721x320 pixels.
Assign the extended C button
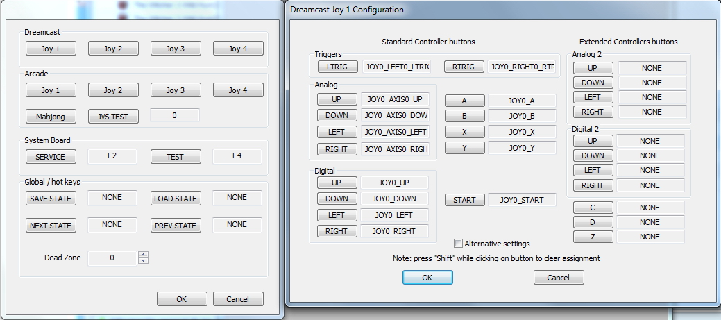pos(593,208)
